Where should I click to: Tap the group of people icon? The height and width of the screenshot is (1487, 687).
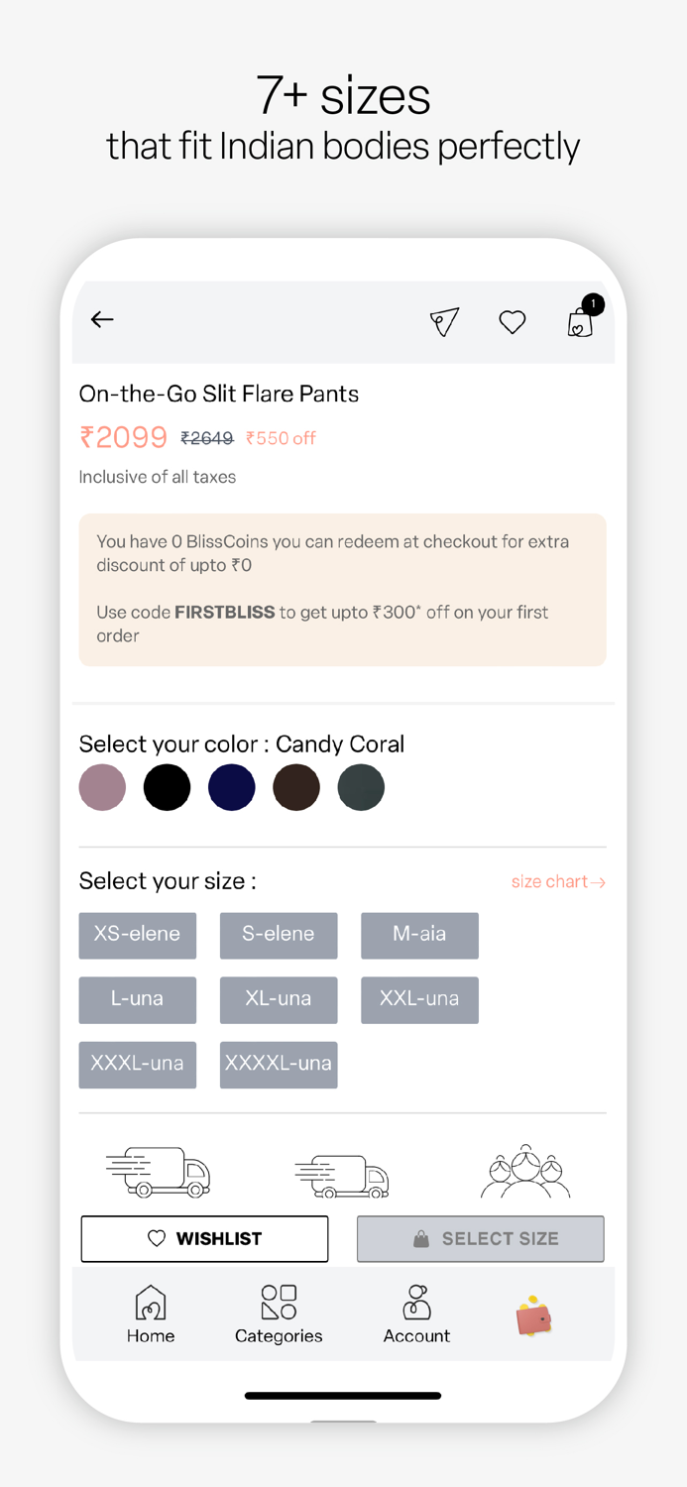[x=525, y=1172]
